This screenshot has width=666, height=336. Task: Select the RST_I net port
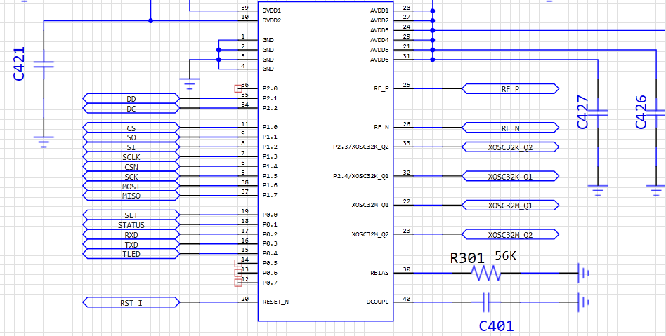pyautogui.click(x=131, y=302)
